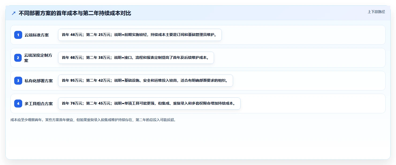Select the 云端标准方案 label
Viewport: 396px width, 165px height.
tap(37, 35)
